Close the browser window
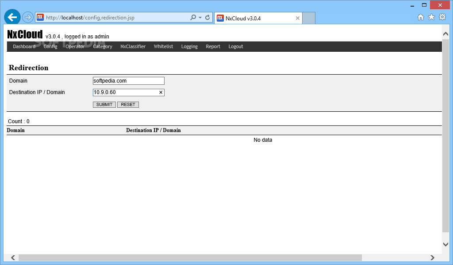 click(440, 5)
